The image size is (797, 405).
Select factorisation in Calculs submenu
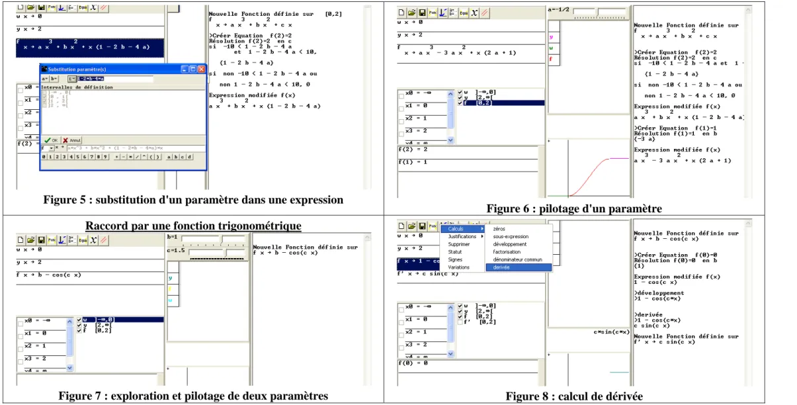[519, 251]
